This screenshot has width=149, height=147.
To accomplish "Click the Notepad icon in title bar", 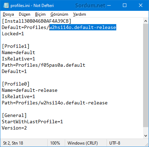I will click(x=6, y=6).
